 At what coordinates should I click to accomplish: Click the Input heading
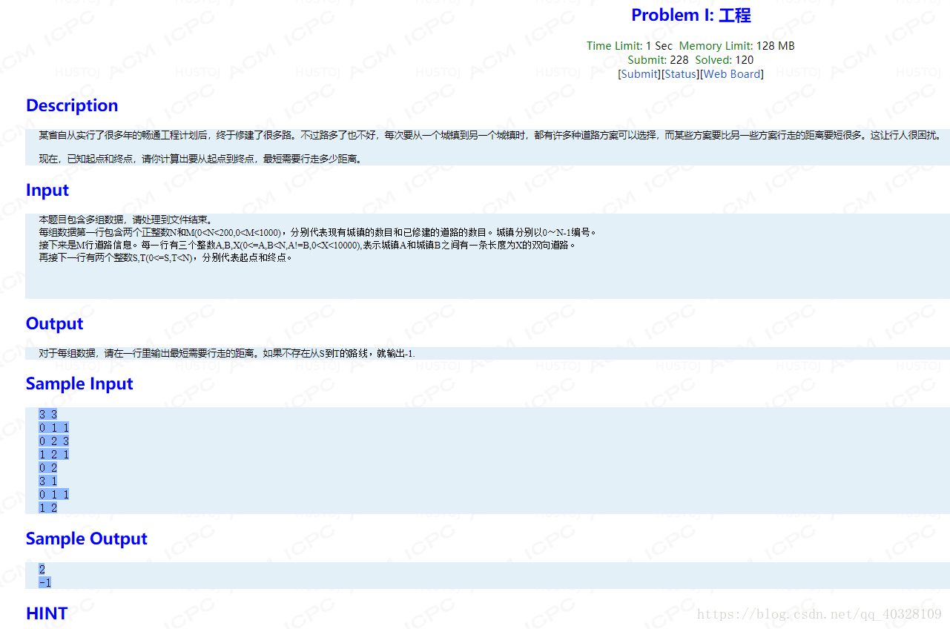47,190
